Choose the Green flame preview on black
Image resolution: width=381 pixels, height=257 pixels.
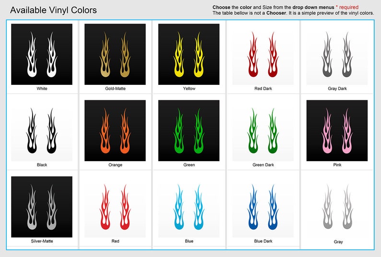tap(189, 130)
